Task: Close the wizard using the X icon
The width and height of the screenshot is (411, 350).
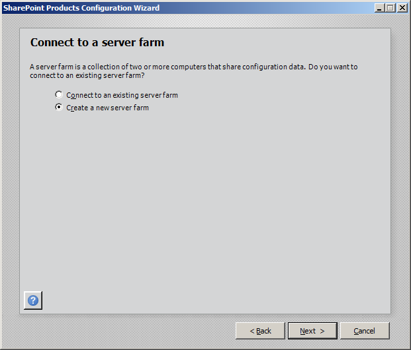Action: tap(402, 8)
